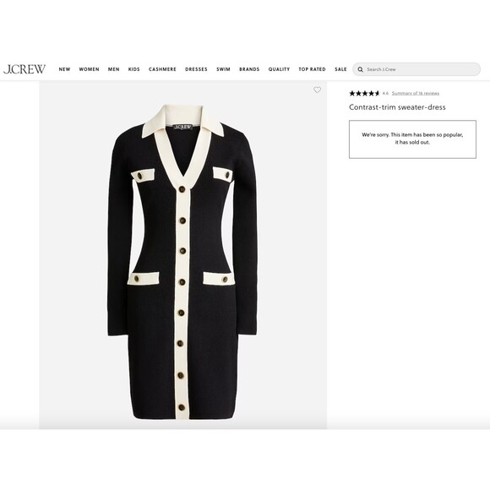490x490 pixels.
Task: Click the J.Crew logo
Action: click(x=24, y=69)
